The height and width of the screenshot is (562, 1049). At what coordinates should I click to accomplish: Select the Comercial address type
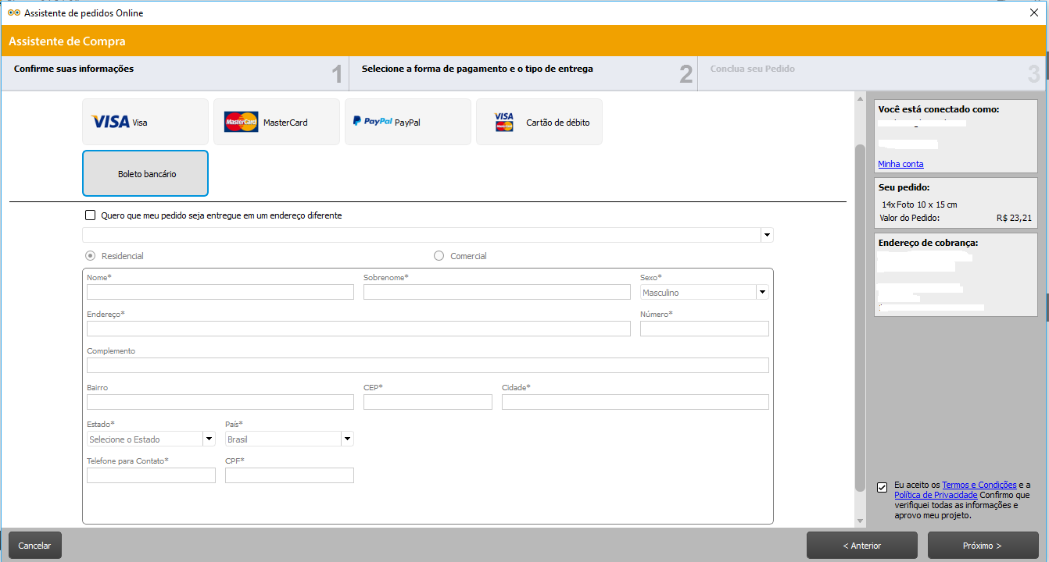pyautogui.click(x=439, y=256)
